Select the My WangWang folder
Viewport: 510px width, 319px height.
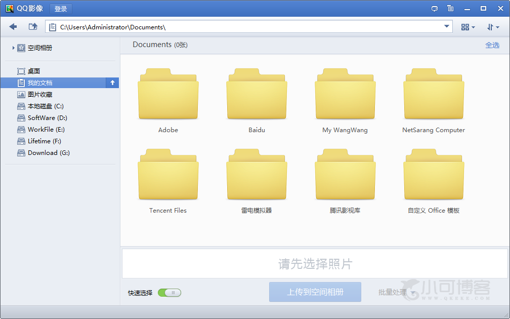pos(345,101)
